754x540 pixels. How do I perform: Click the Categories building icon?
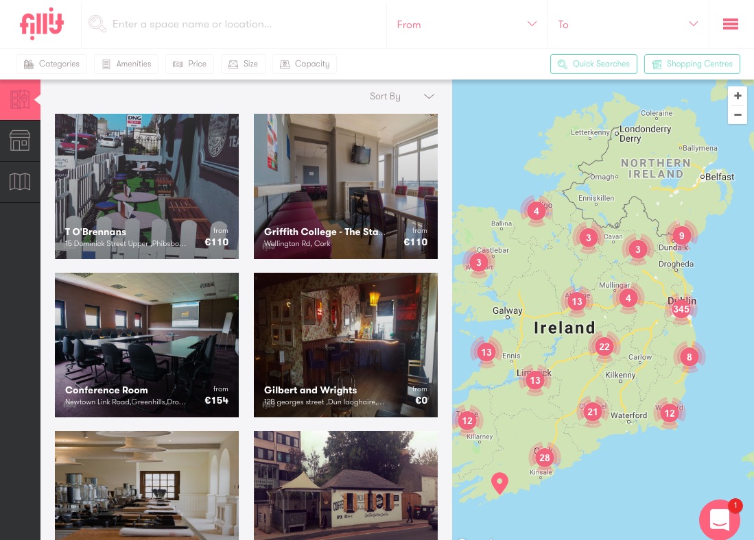coord(29,64)
